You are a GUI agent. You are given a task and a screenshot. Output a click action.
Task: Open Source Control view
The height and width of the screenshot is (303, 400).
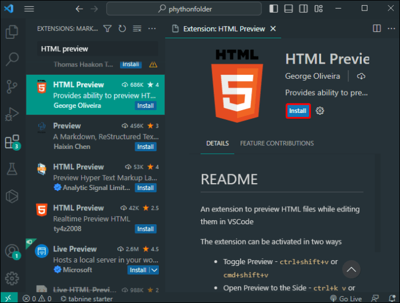coord(12,87)
